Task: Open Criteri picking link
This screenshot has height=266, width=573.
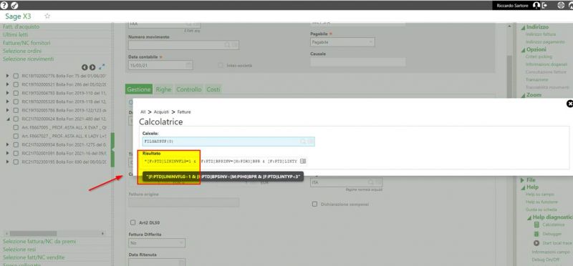Action: coord(539,57)
